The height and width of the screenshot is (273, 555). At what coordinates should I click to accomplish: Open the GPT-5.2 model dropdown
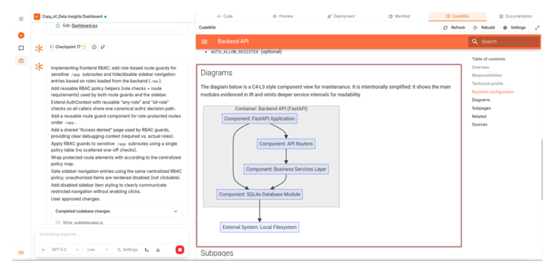pos(66,250)
